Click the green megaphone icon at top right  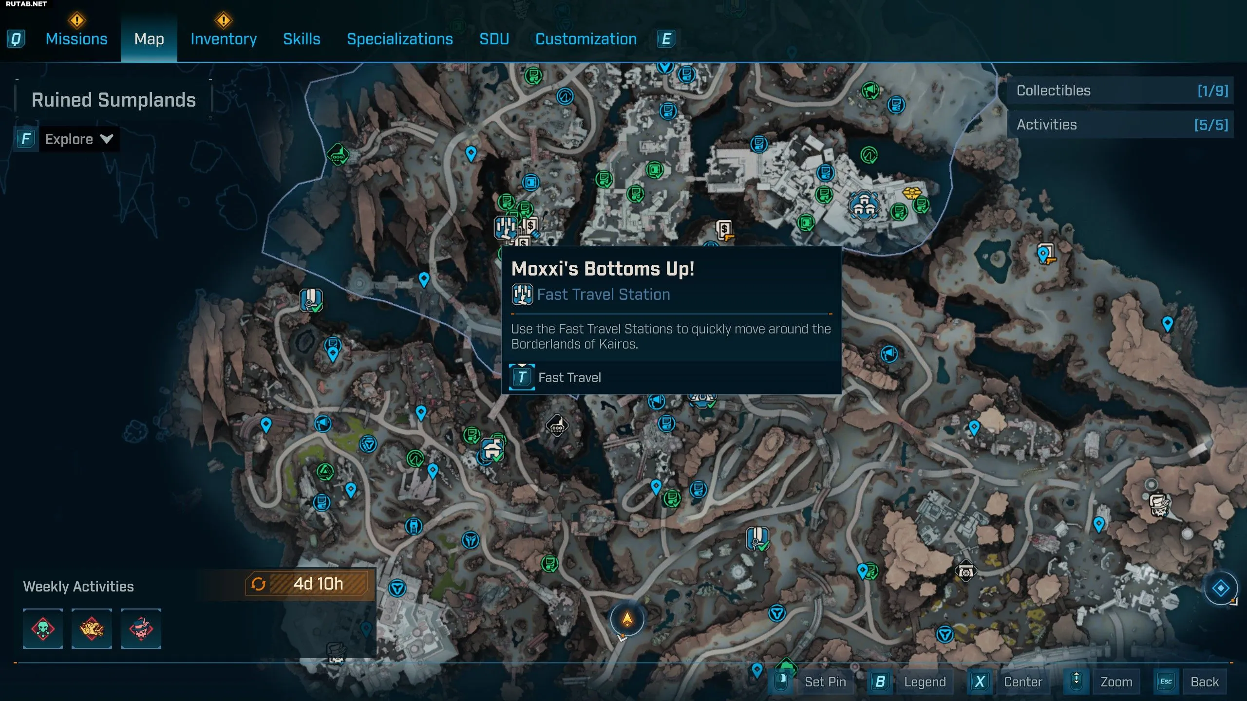[x=870, y=91]
